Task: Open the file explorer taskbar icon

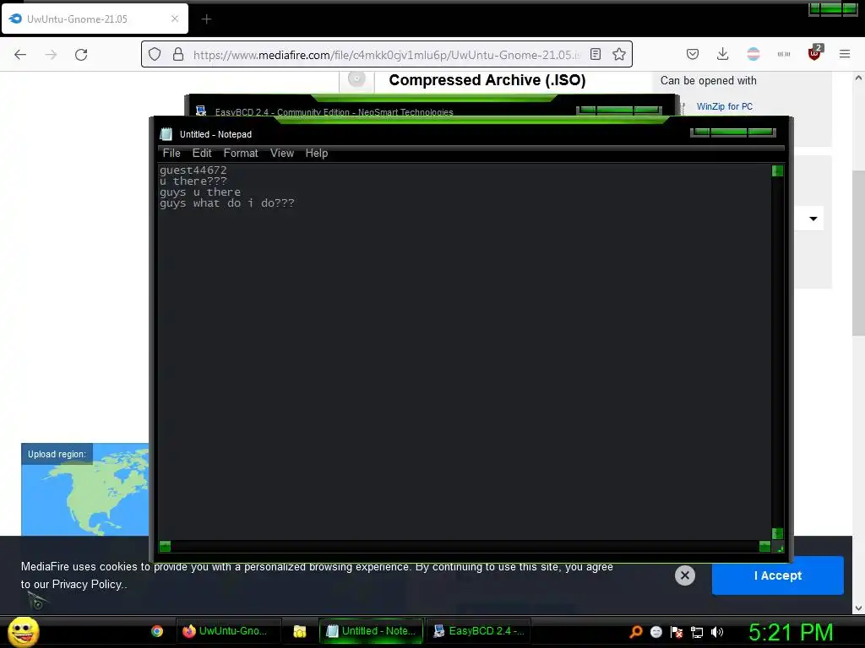Action: click(x=300, y=631)
